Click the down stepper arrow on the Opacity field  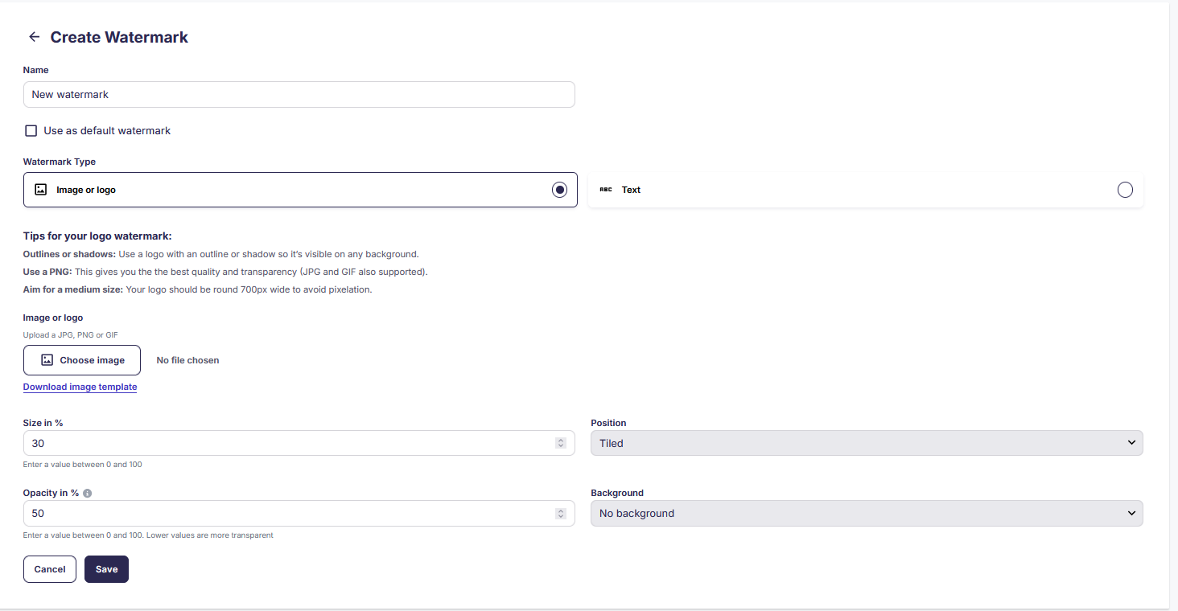tap(561, 517)
